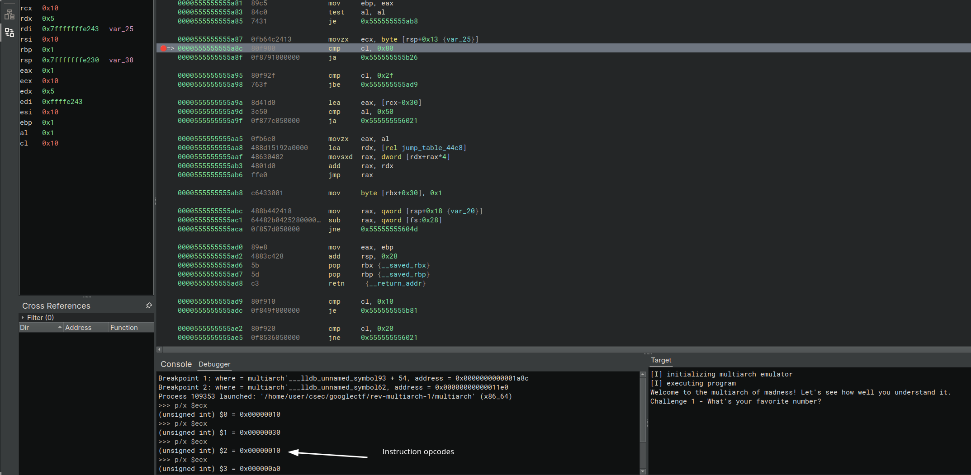Select the rbp register row
The height and width of the screenshot is (475, 971).
86,50
